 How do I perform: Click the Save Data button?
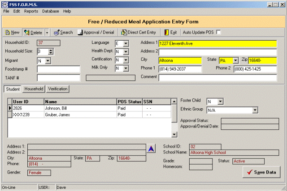tap(261, 172)
